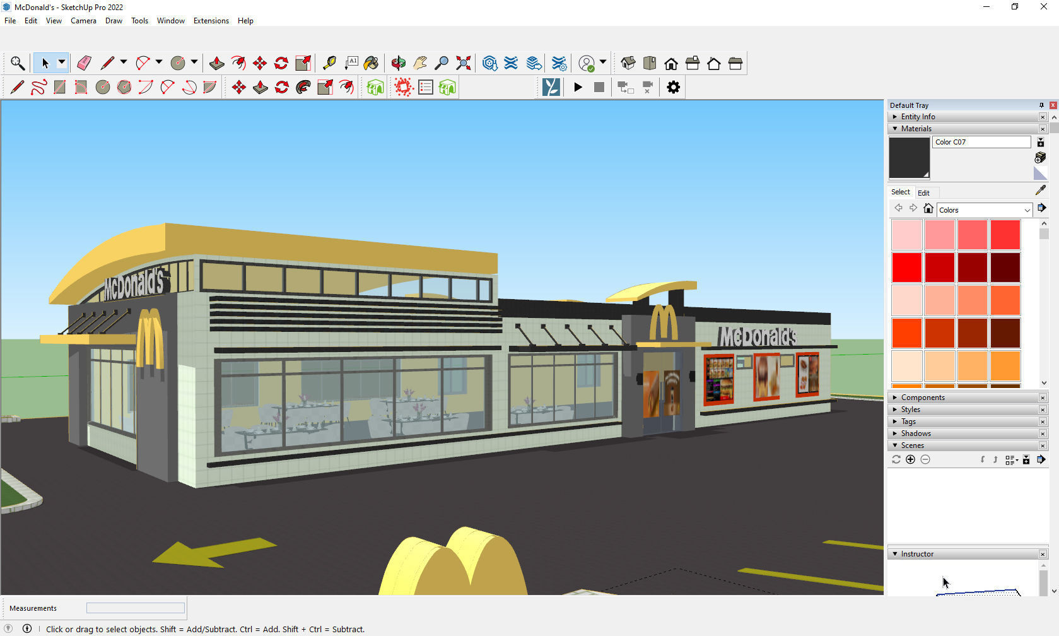The image size is (1059, 636).
Task: Open the Materials Details arrow menu
Action: click(x=1041, y=208)
